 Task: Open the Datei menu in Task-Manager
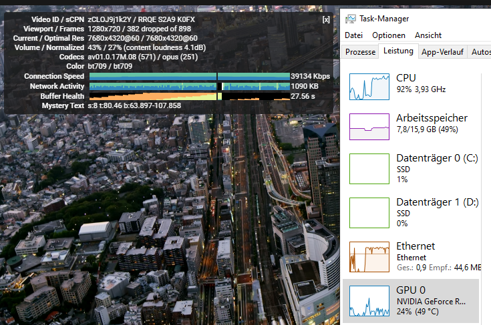353,35
